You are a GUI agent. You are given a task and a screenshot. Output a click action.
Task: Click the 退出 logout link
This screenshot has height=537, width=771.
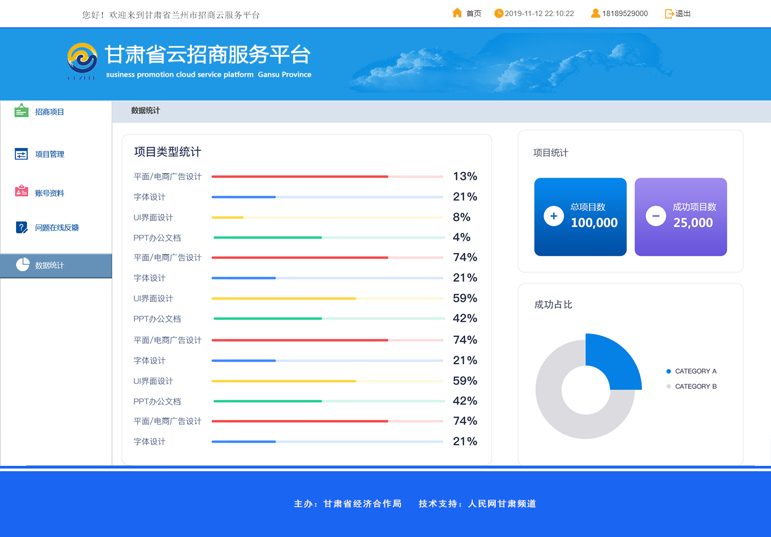pyautogui.click(x=683, y=13)
